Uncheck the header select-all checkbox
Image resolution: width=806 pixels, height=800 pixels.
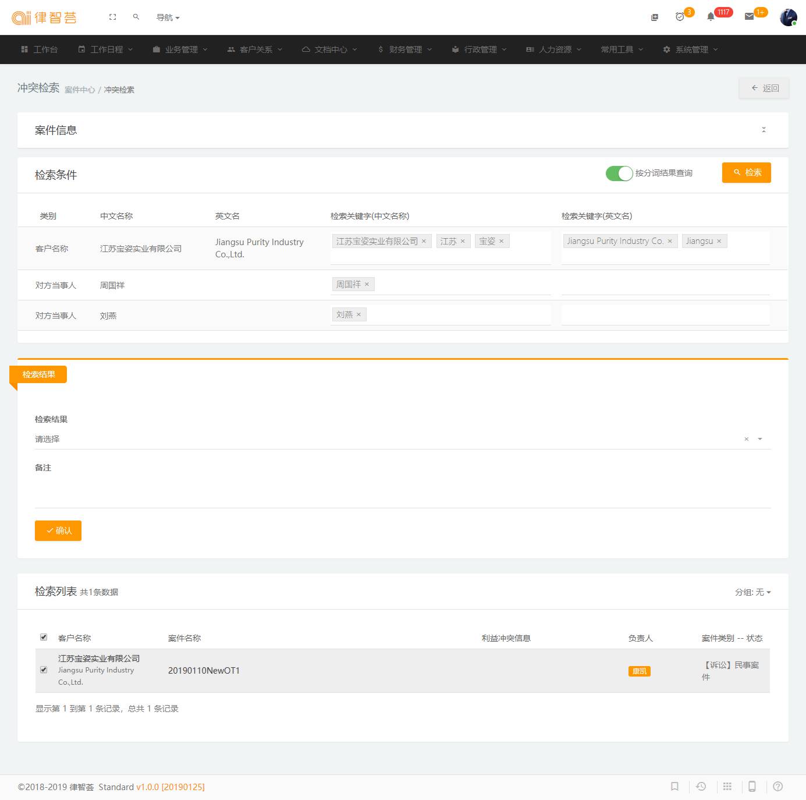coord(44,637)
